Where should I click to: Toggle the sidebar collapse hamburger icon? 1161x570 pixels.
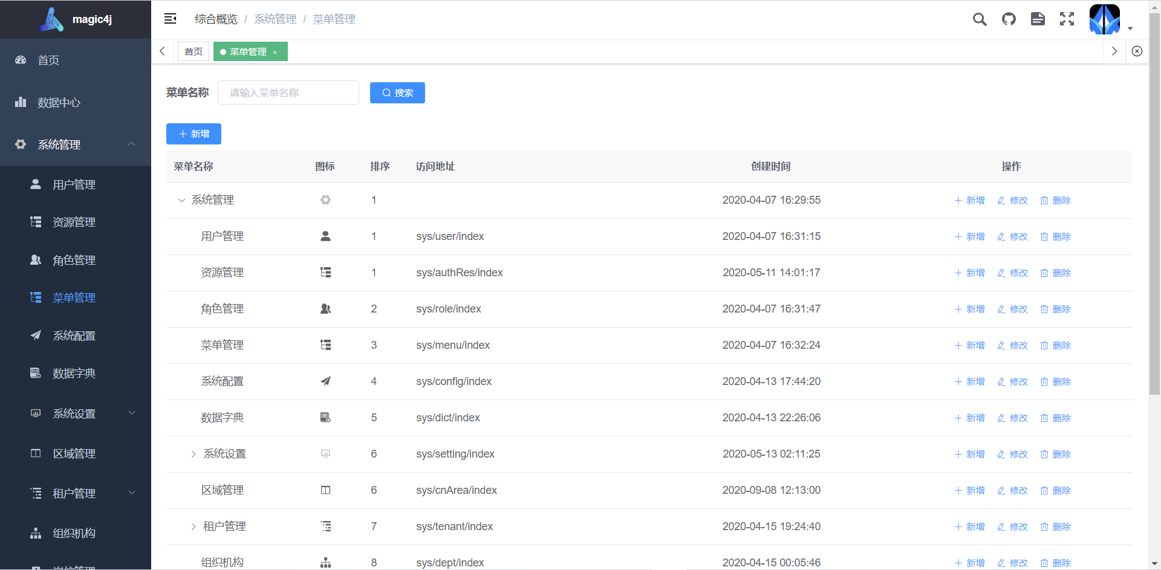pos(171,19)
